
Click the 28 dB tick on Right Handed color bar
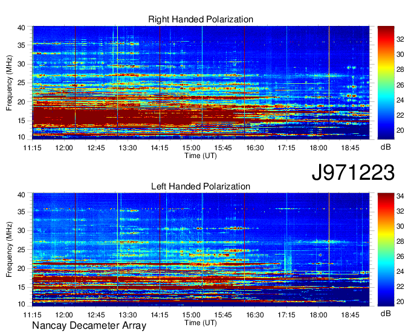pos(400,69)
